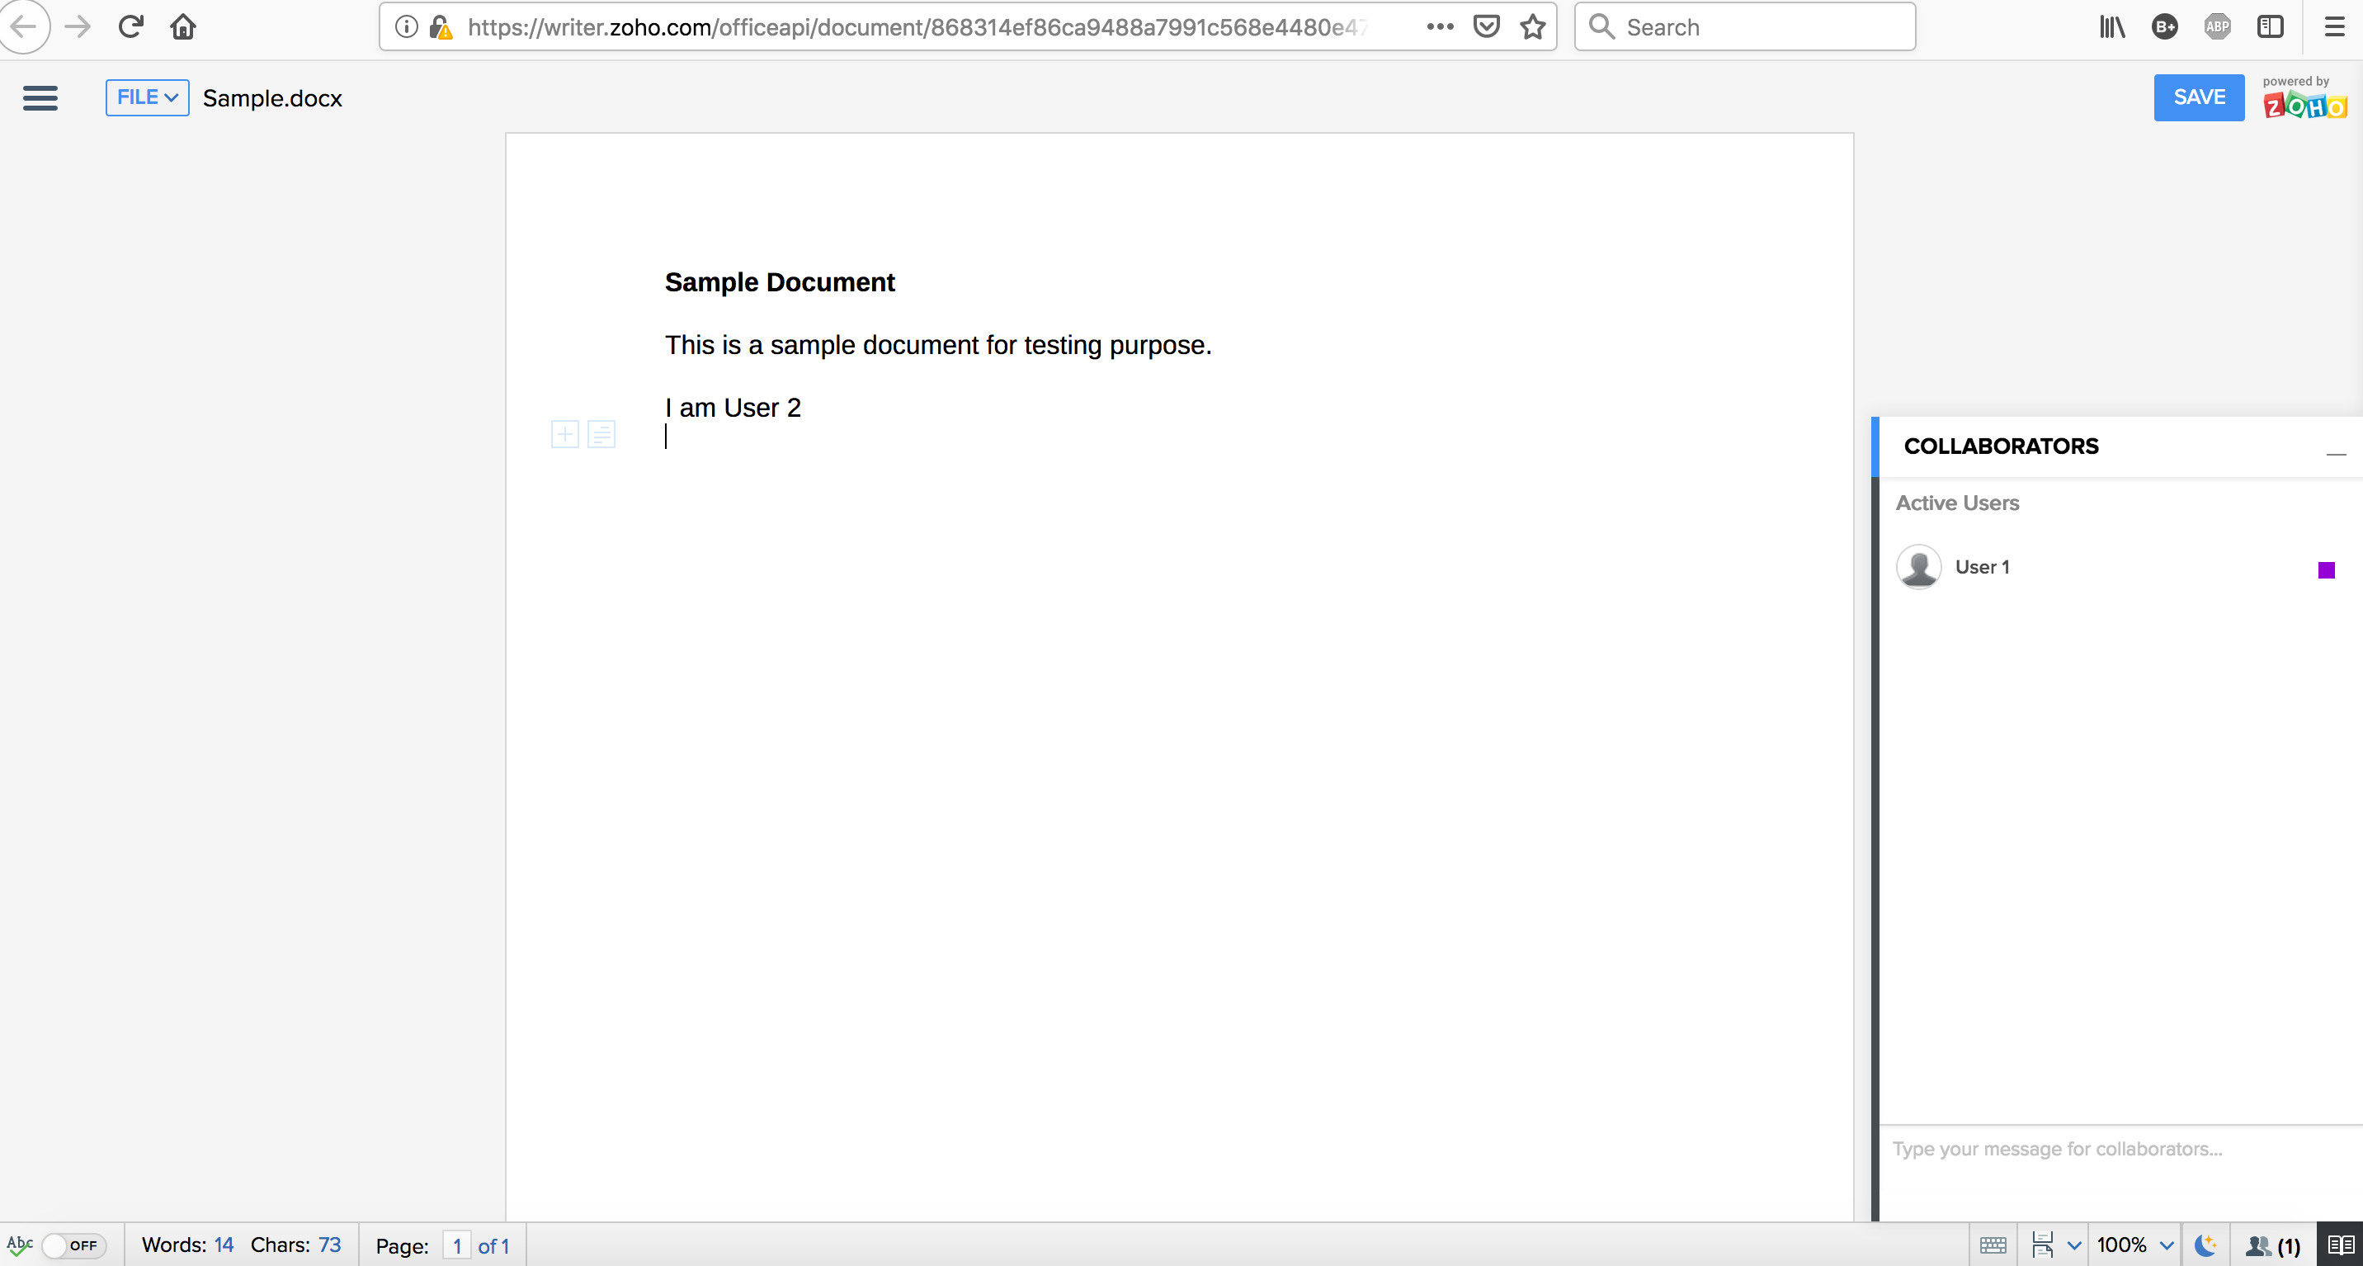Click the plus insert icon beside cursor
The height and width of the screenshot is (1266, 2363).
(565, 434)
